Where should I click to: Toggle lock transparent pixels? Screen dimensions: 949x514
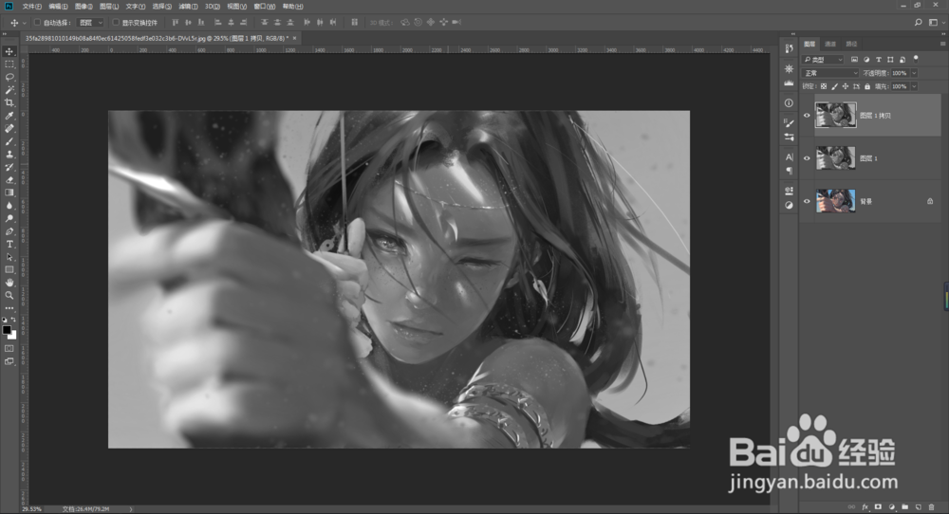point(824,86)
